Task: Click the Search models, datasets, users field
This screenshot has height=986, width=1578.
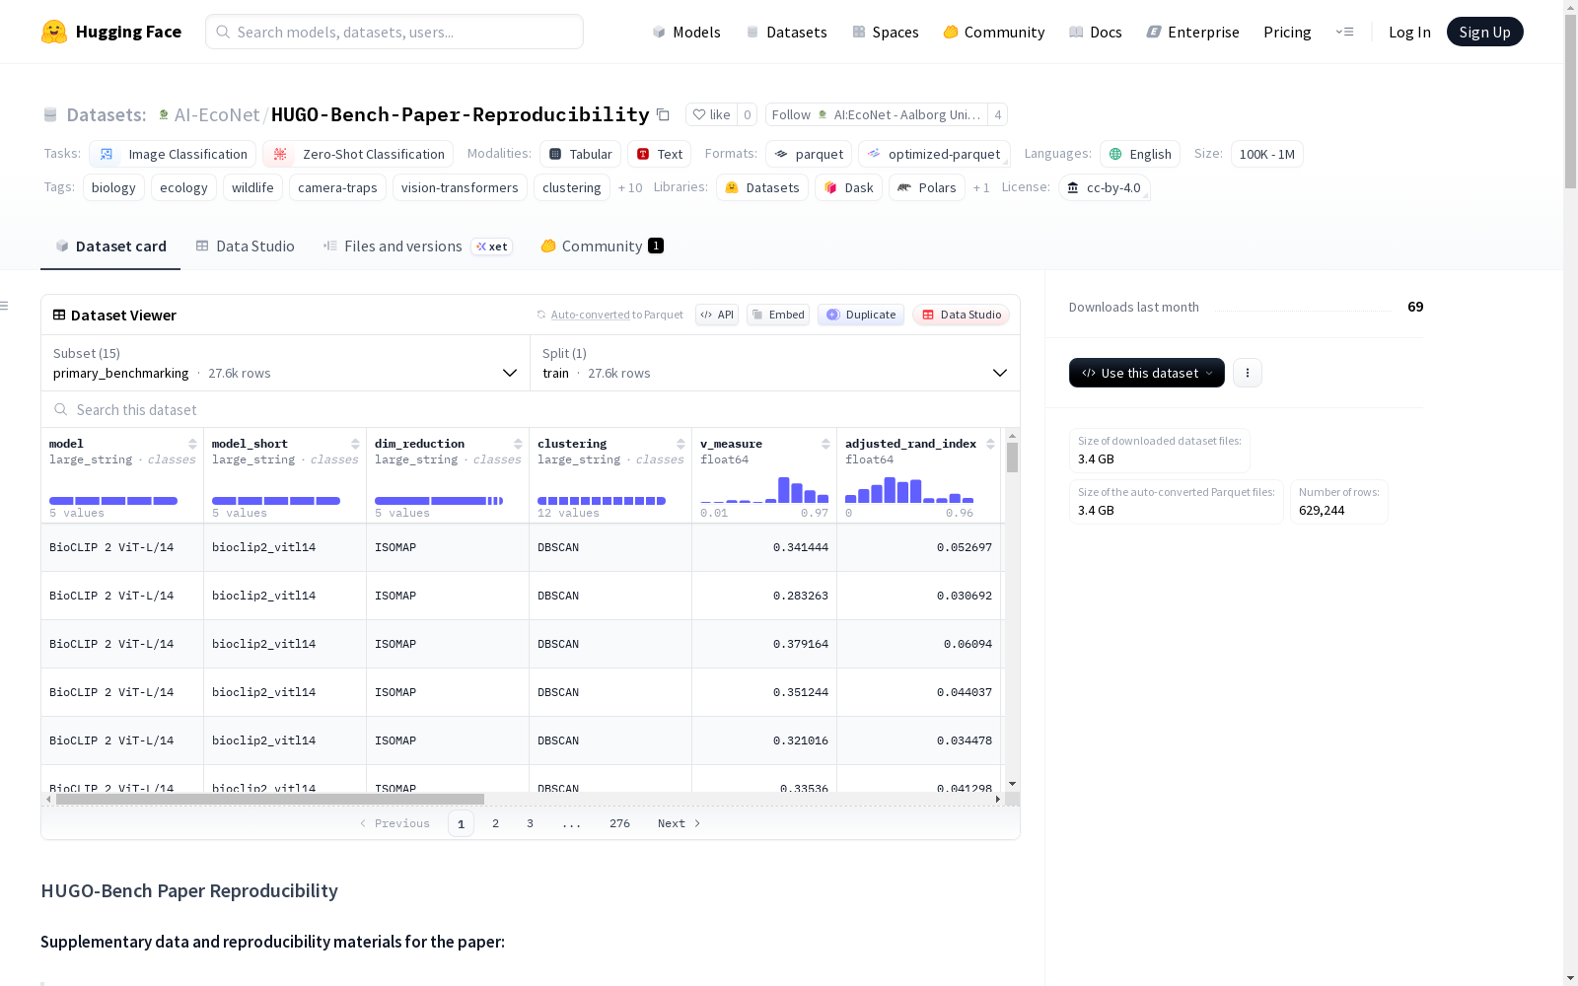Action: (394, 32)
